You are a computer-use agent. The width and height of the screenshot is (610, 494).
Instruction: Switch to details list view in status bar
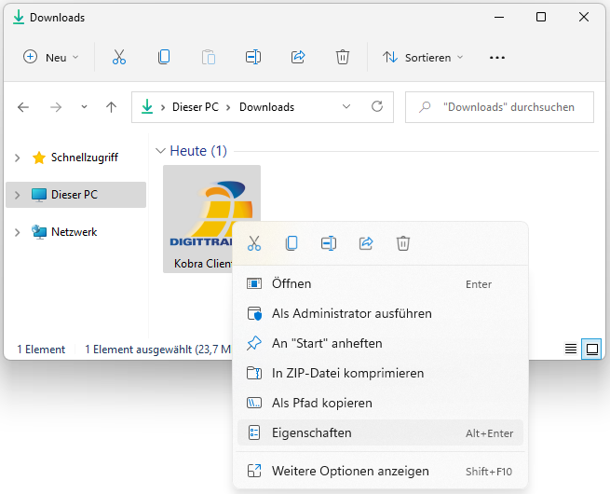coord(571,349)
